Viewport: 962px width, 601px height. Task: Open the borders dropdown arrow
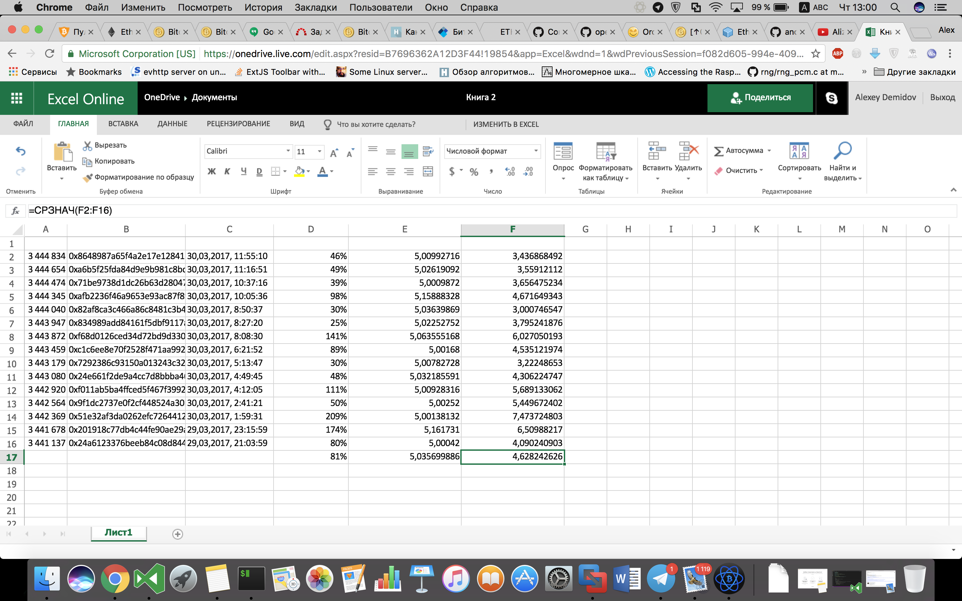285,171
